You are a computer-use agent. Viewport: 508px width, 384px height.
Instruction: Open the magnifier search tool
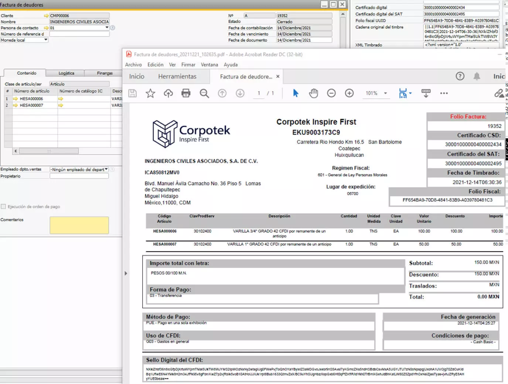204,93
